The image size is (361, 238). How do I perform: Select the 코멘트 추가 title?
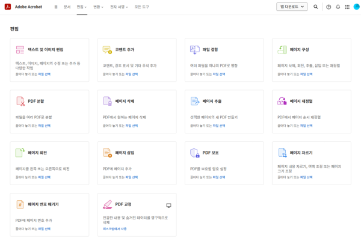[x=125, y=50]
